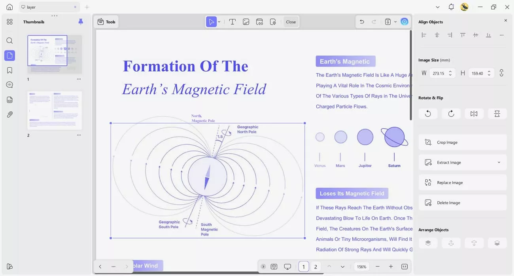514x276 pixels.
Task: Select page 1 thumbnail
Action: 55,54
